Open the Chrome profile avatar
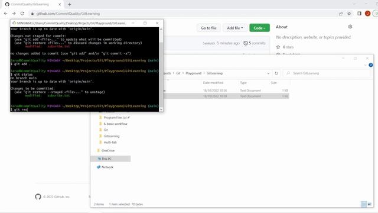The width and height of the screenshot is (378, 213). click(x=367, y=14)
